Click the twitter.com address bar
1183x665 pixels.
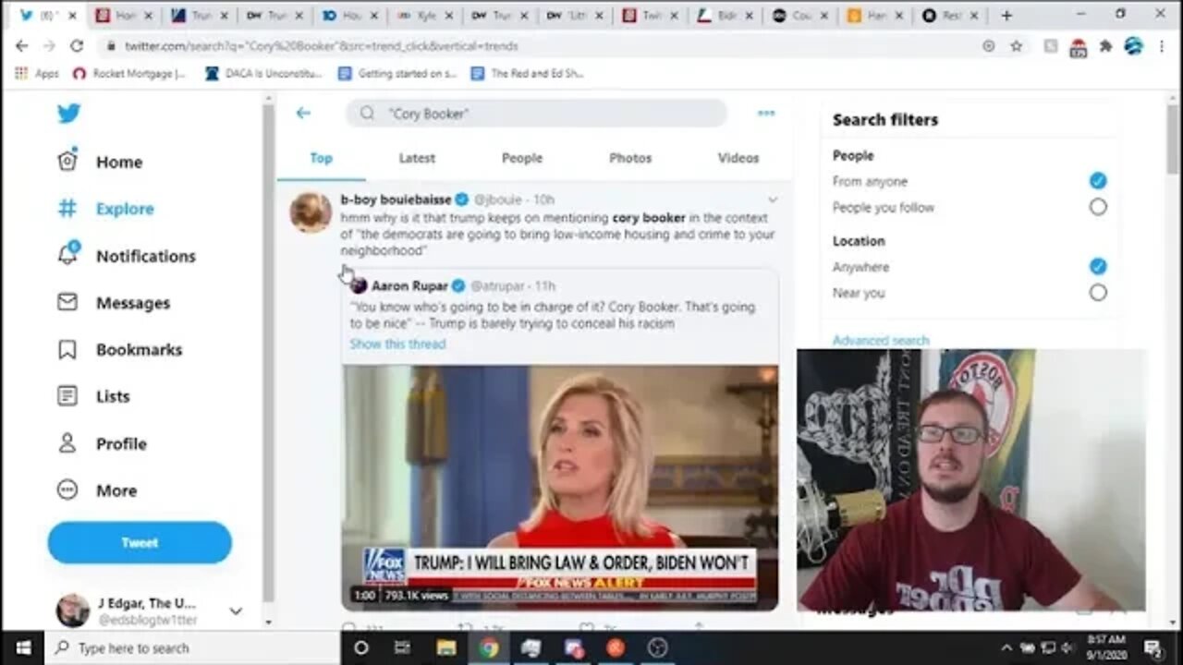[545, 46]
